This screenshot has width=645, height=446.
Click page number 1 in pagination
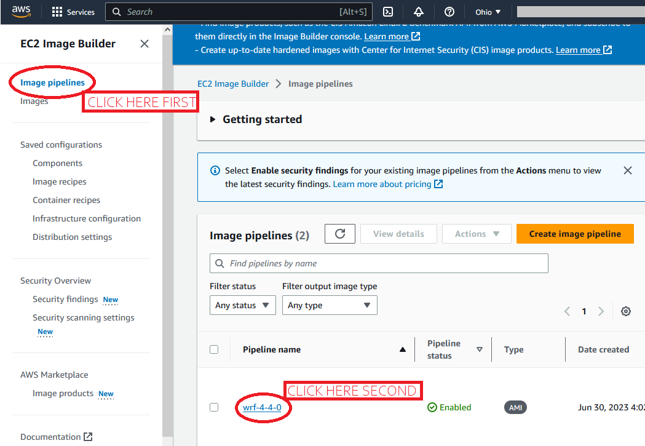coord(584,311)
